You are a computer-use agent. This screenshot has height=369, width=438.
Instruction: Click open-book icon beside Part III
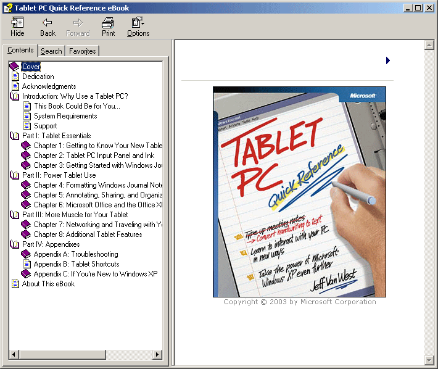(x=15, y=215)
